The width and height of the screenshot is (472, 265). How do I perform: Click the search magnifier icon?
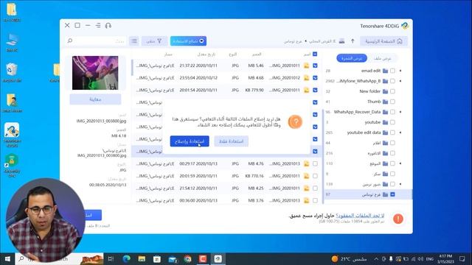[x=70, y=40]
